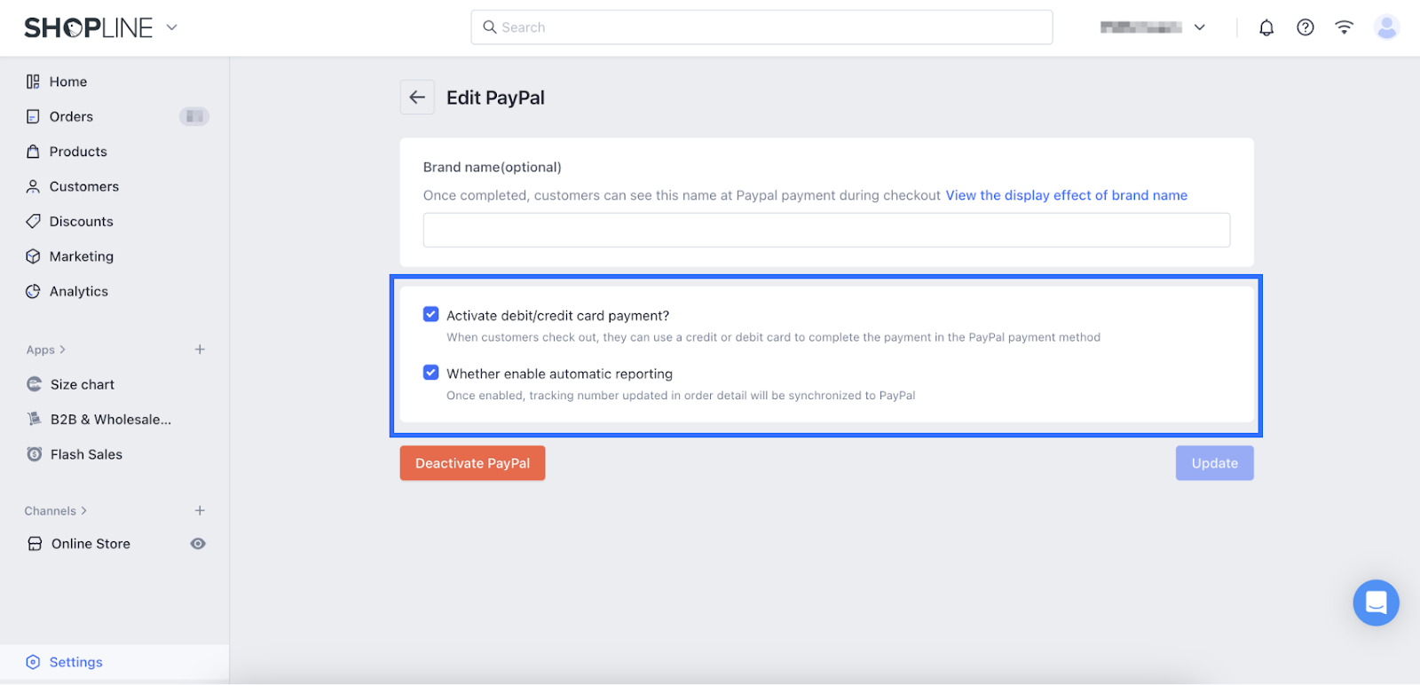
Task: Open the user avatar menu
Action: tap(1386, 28)
